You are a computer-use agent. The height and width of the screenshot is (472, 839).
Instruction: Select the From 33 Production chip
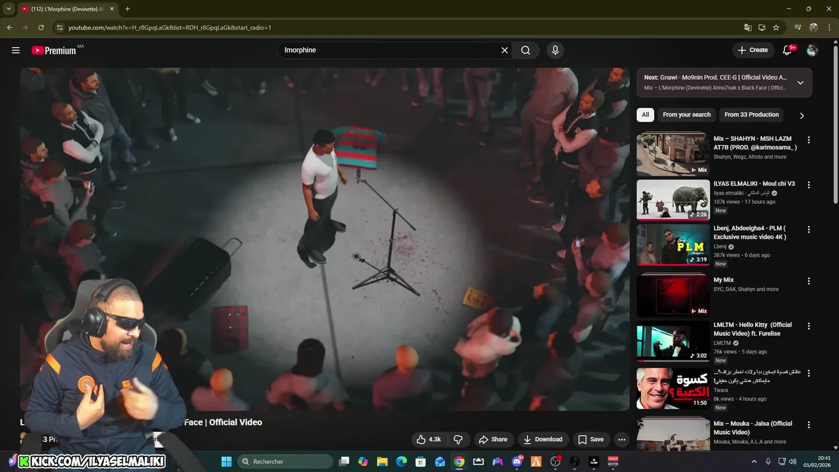click(751, 115)
